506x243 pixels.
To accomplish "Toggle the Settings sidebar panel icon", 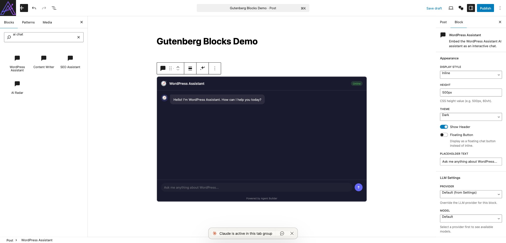I will tap(471, 8).
